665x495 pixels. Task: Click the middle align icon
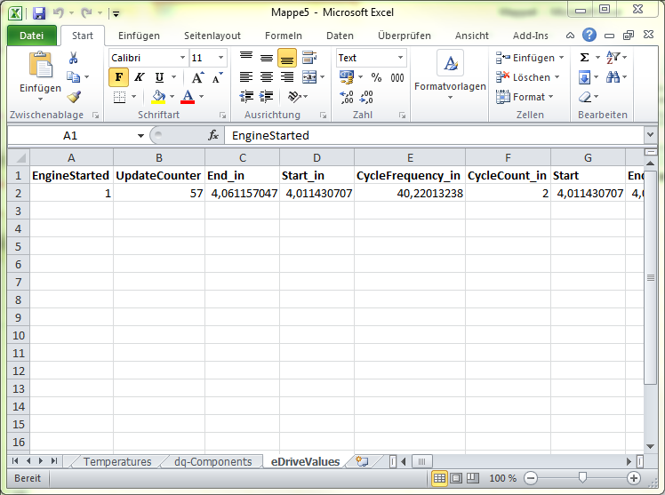[267, 58]
